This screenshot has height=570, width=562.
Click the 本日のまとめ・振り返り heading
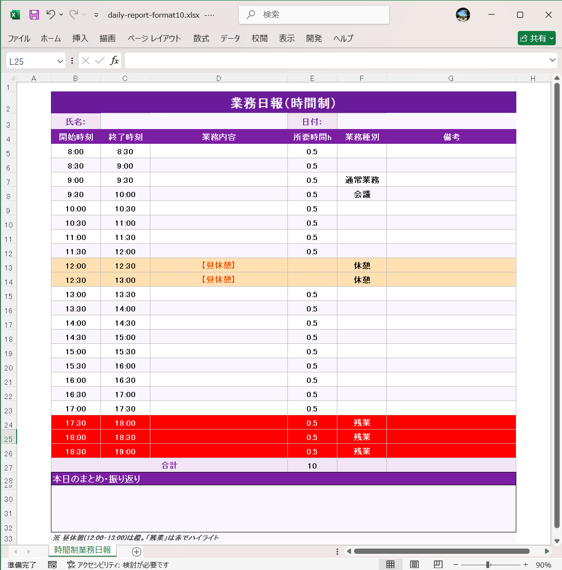283,479
